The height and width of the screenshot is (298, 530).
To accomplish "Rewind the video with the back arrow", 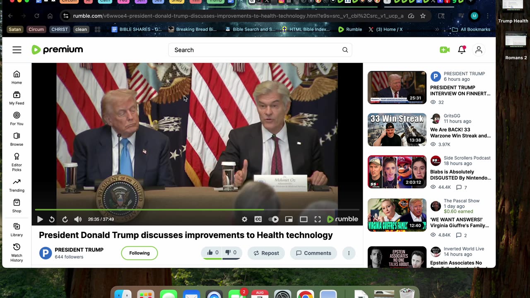I will coord(52,219).
